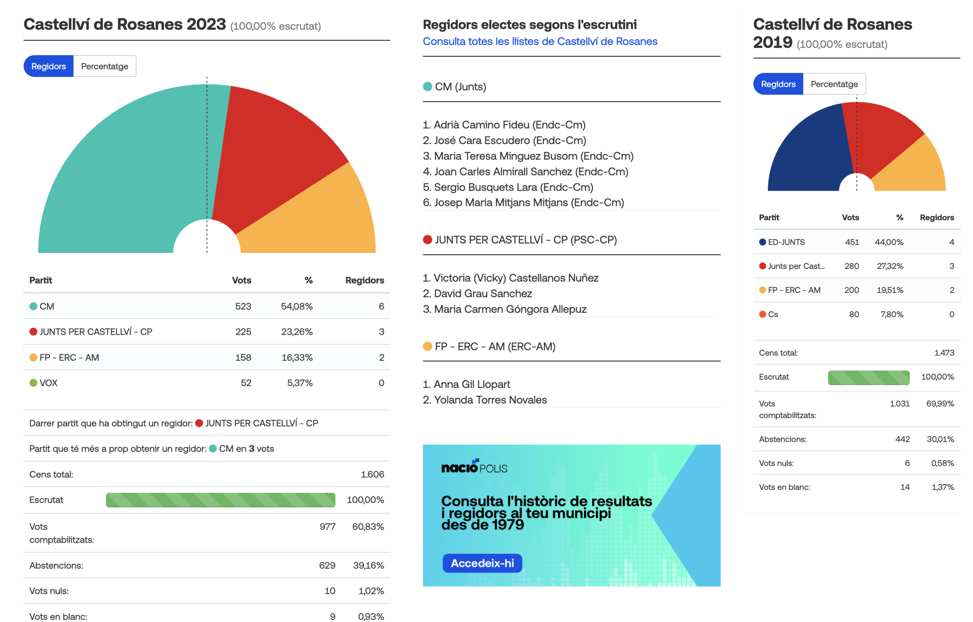This screenshot has height=622, width=973.
Task: Click 'Josep Maria Mitjans Mitjans' entry
Action: 523,203
